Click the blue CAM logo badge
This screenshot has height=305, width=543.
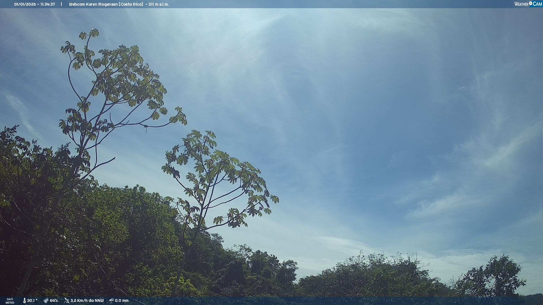(x=537, y=4)
